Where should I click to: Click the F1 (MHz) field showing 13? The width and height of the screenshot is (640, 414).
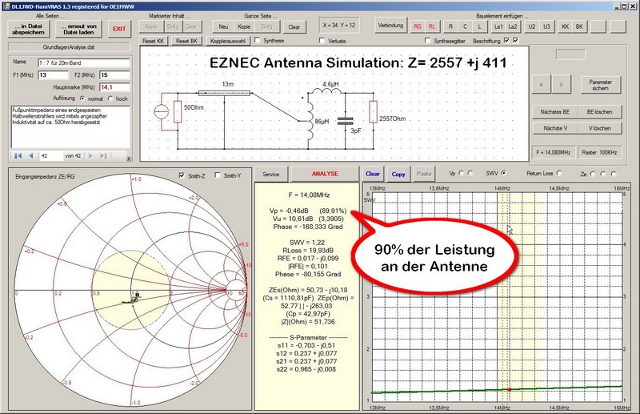53,75
